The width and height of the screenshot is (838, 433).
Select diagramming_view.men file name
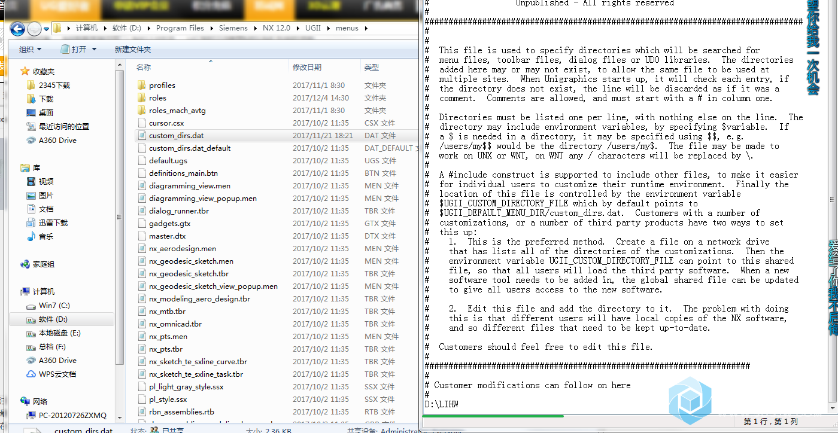(190, 186)
